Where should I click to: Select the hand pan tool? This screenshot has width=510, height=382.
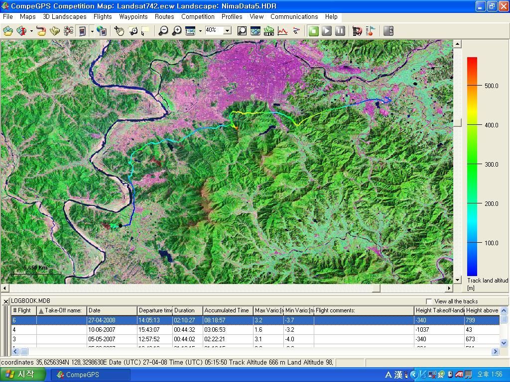point(120,31)
